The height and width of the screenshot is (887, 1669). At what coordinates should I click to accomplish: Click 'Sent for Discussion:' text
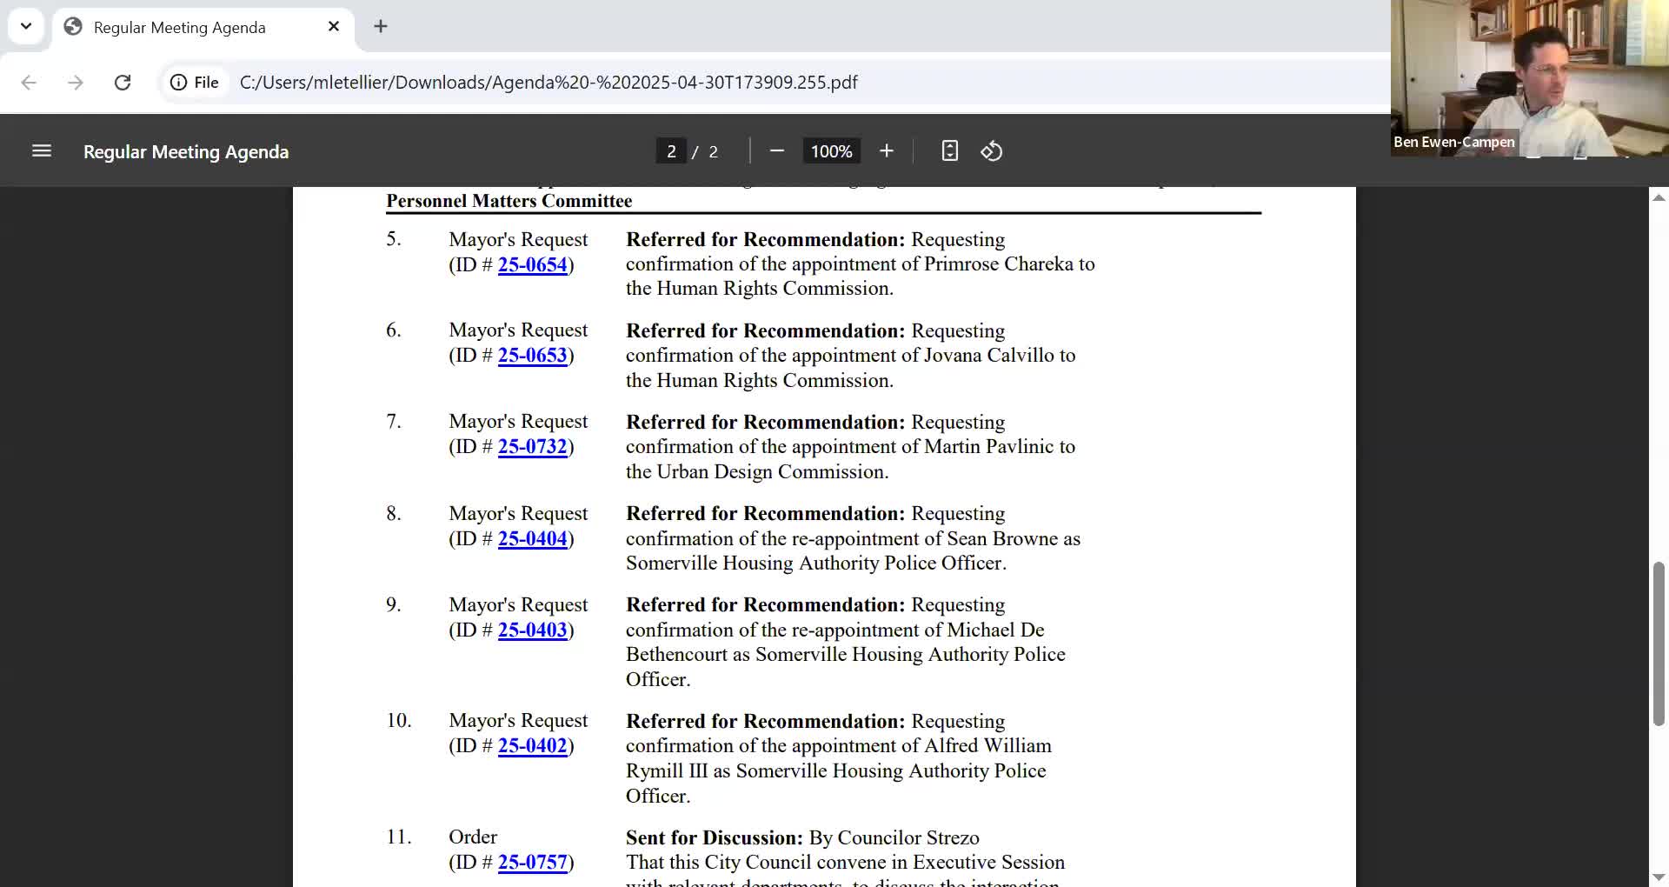coord(715,837)
